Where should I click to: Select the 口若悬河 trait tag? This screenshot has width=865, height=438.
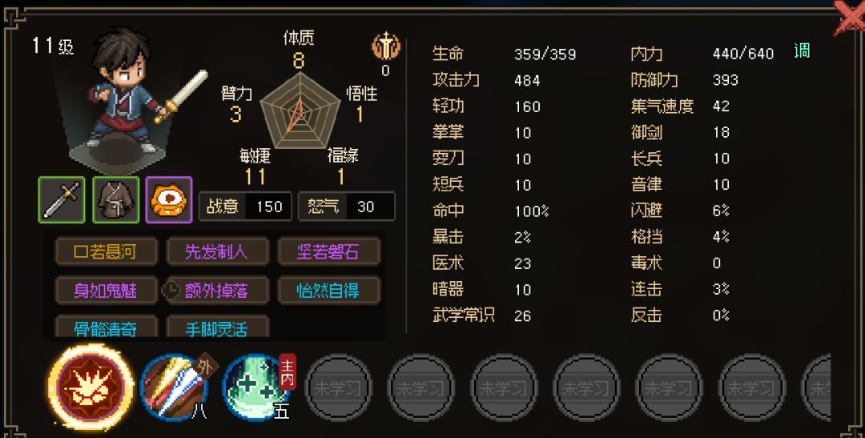[106, 252]
